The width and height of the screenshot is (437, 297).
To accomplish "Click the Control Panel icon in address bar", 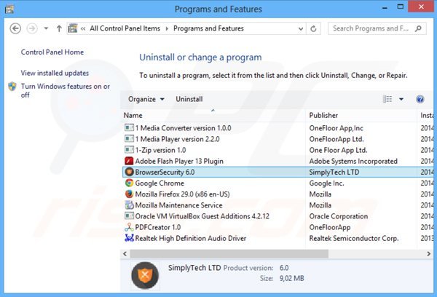I will 73,28.
